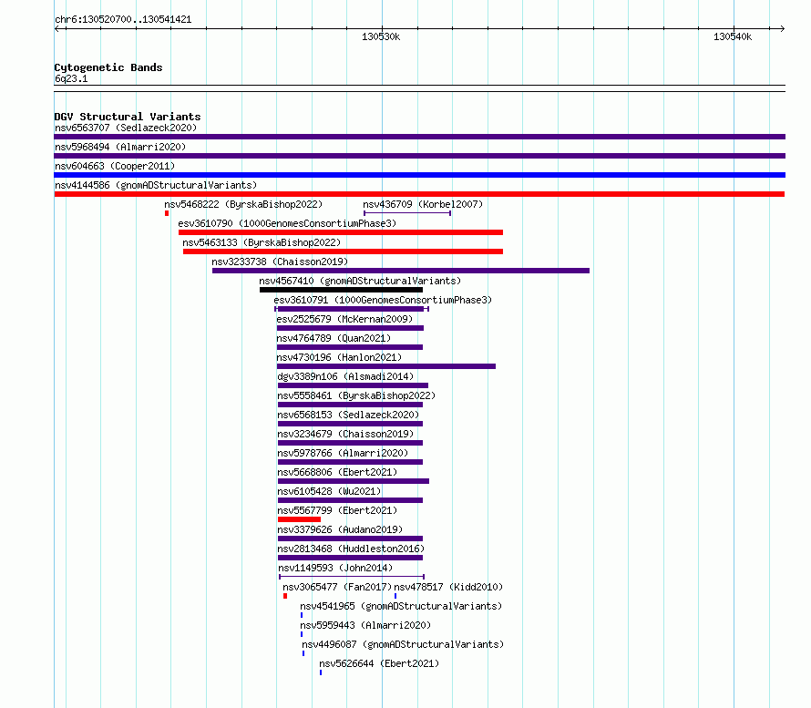Open nsv6568153 (Sedlazeck2020) label
The width and height of the screenshot is (811, 708).
[x=348, y=415]
